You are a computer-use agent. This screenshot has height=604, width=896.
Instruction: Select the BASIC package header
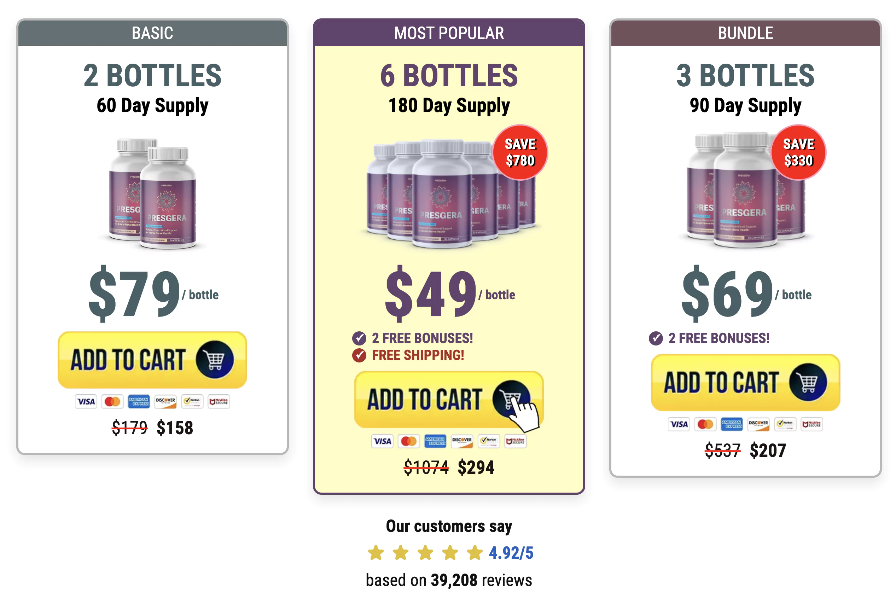click(152, 33)
